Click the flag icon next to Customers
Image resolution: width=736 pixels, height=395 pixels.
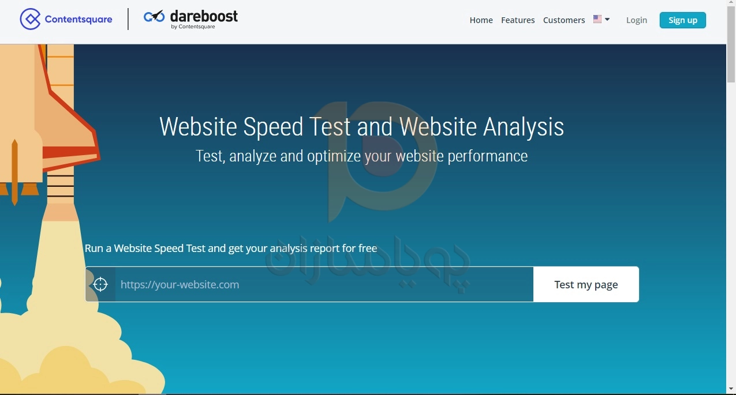pyautogui.click(x=596, y=18)
